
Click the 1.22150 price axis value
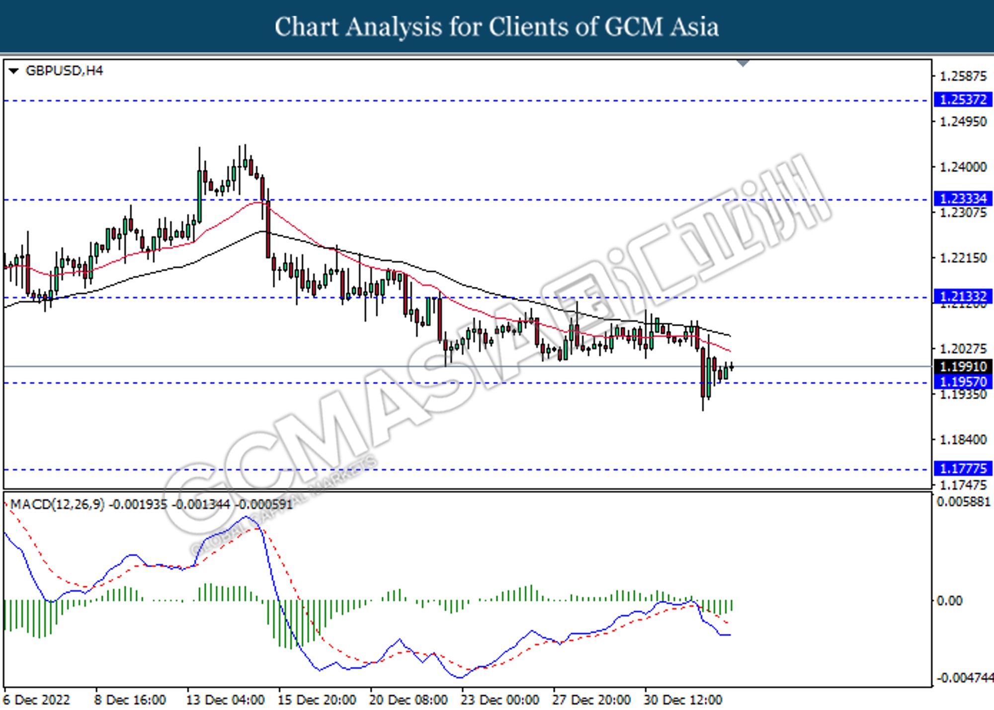(963, 258)
